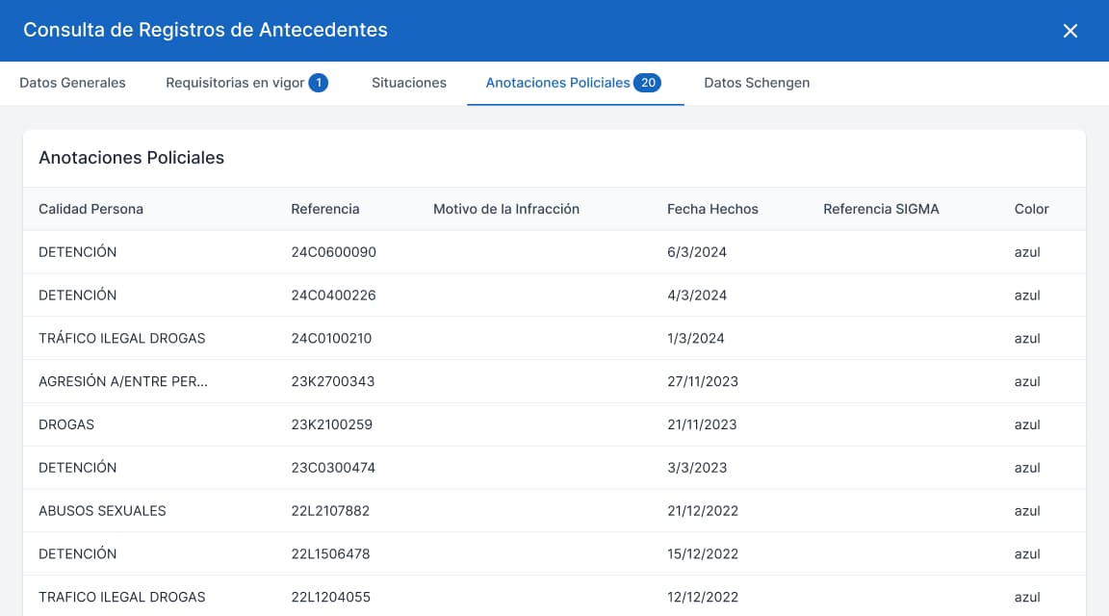Click the Color column header

[x=1031, y=209]
